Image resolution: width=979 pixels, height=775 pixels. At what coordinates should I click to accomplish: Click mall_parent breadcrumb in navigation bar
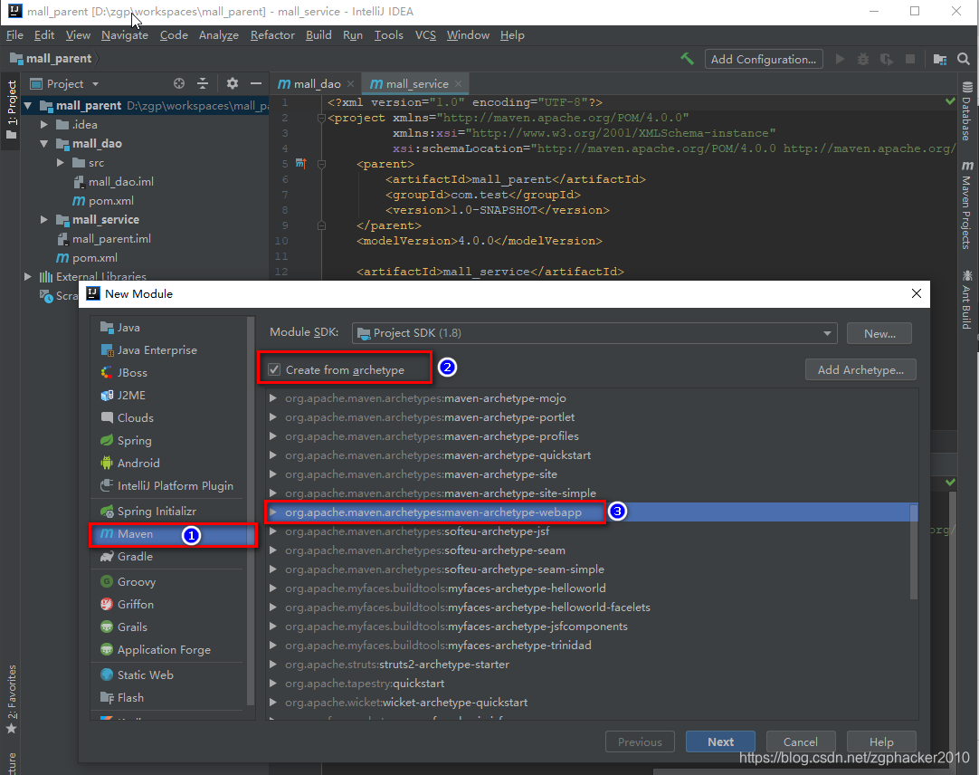point(59,59)
